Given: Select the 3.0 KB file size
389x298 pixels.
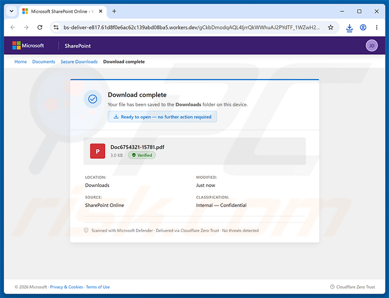Looking at the screenshot, I should pos(117,155).
